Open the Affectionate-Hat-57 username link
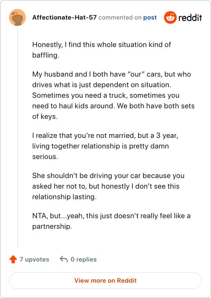This screenshot has width=211, height=298. click(x=64, y=17)
